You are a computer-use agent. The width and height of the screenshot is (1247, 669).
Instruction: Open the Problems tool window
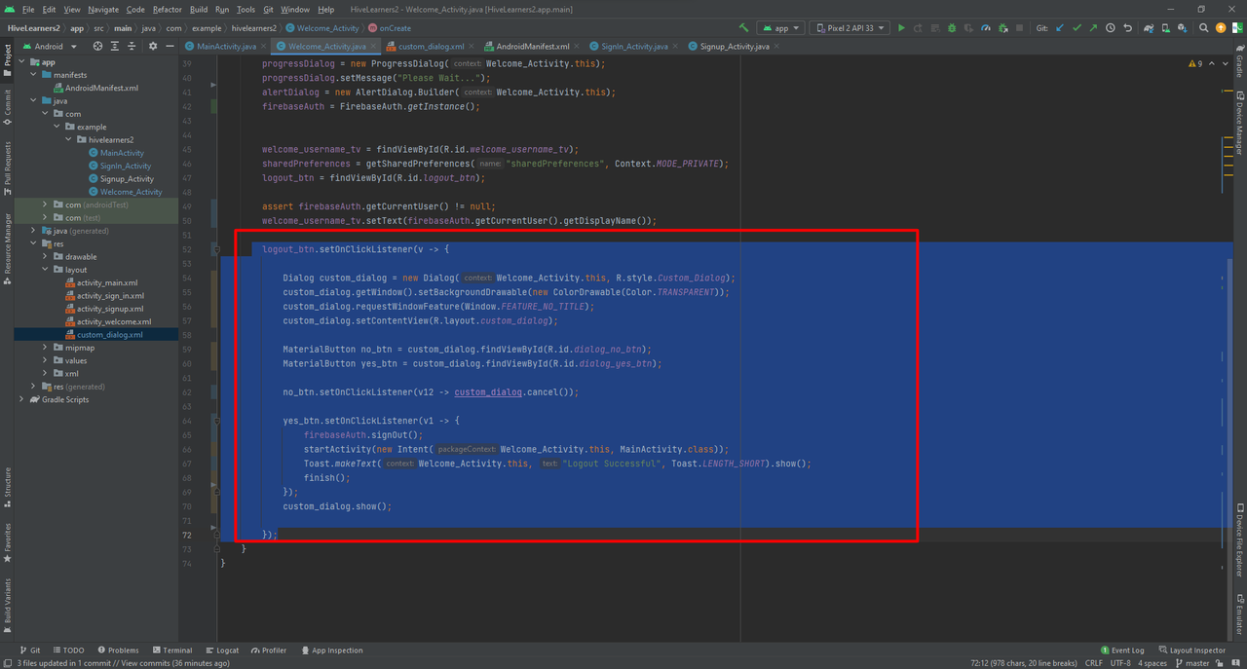(118, 650)
